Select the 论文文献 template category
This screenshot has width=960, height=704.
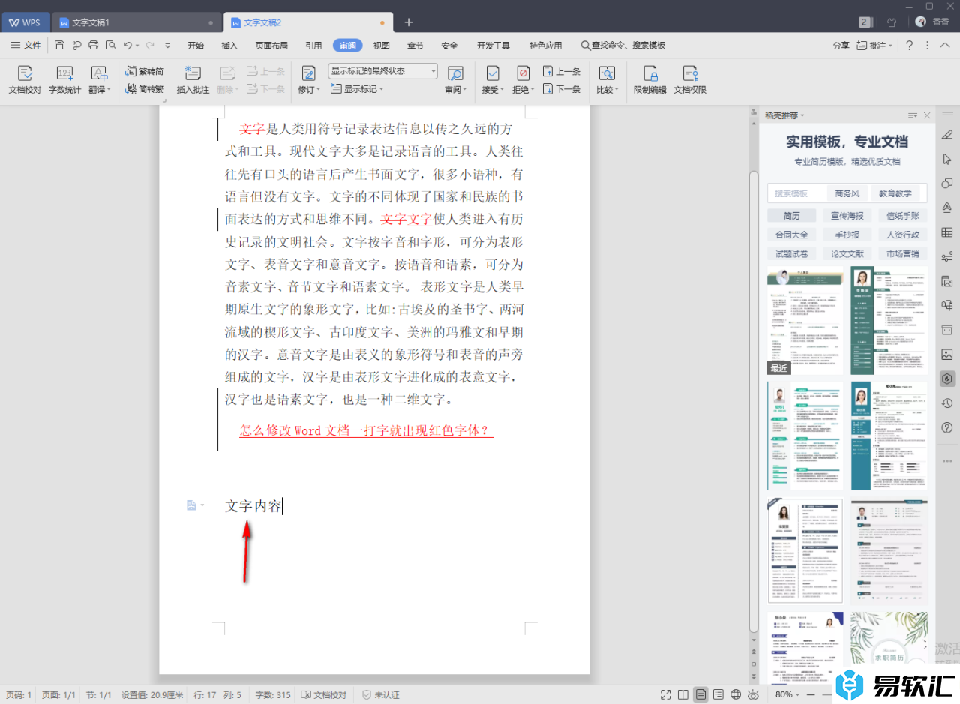tap(847, 254)
